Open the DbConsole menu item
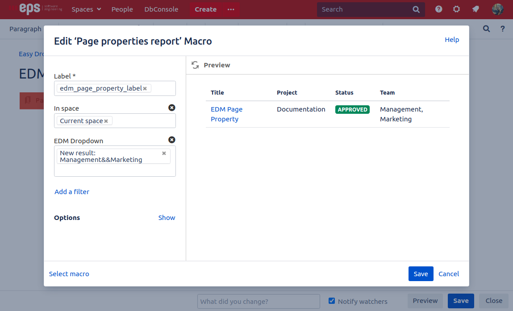The image size is (513, 311). [161, 9]
